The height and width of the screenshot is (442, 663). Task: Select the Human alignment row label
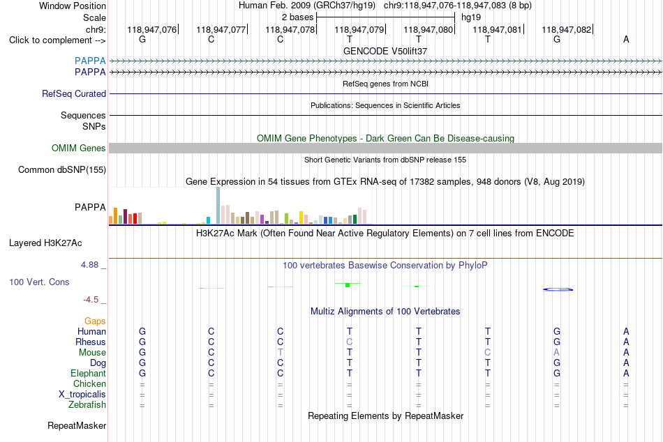point(91,332)
